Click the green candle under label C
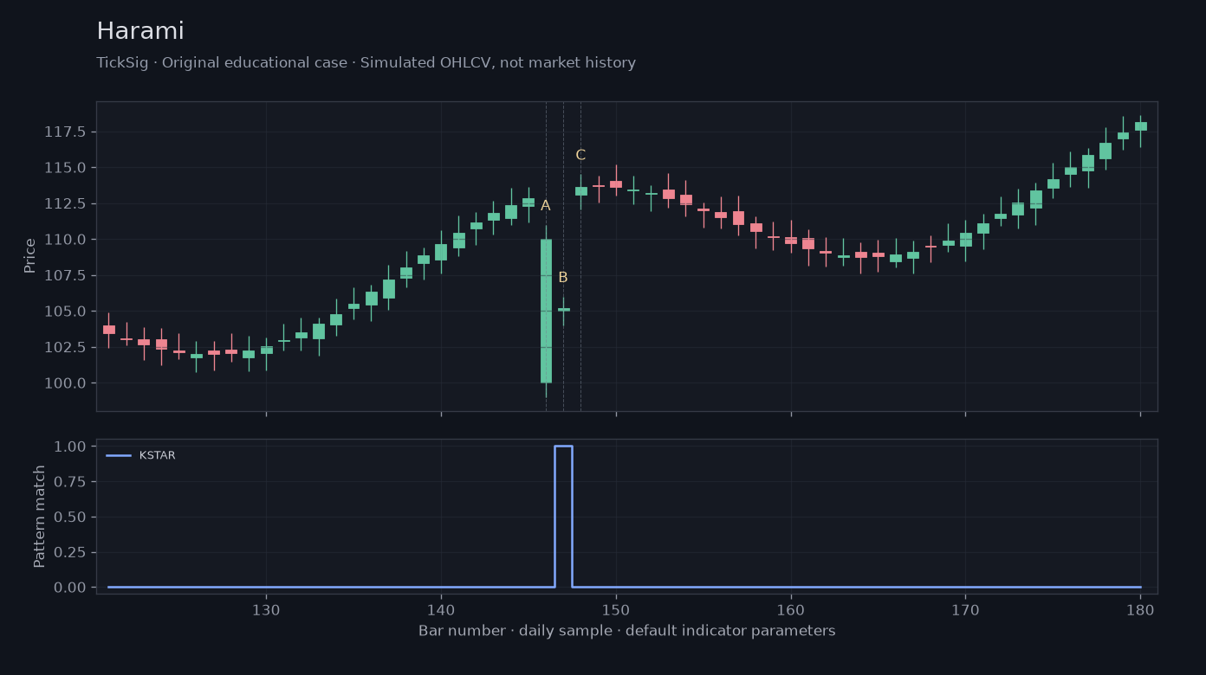The height and width of the screenshot is (675, 1206). (580, 191)
